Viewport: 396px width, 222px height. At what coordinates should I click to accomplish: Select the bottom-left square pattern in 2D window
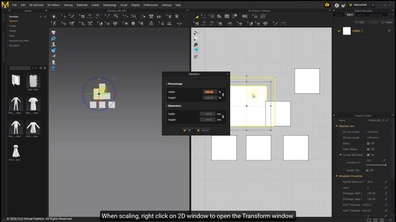(x=224, y=148)
